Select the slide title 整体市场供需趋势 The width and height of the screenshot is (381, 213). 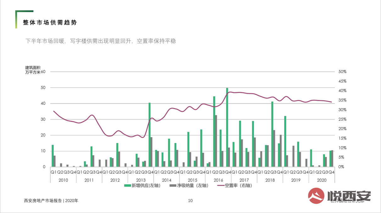(x=50, y=23)
